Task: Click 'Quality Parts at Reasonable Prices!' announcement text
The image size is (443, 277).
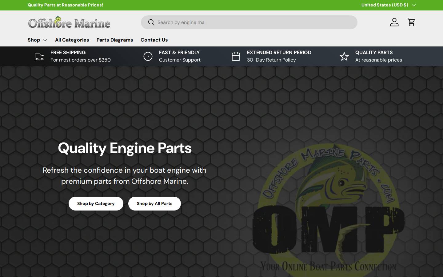Action: pos(66,5)
